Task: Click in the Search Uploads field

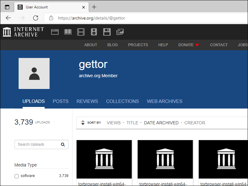Action: click(37, 144)
